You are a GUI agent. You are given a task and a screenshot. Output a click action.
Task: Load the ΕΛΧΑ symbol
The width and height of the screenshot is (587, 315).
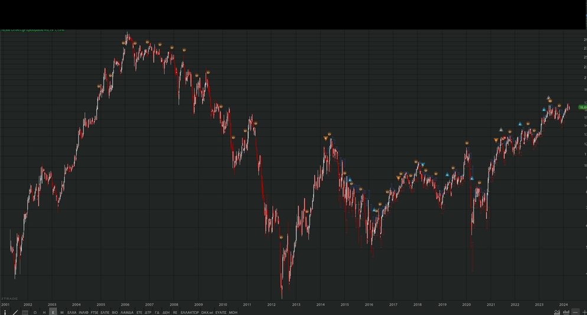(71, 313)
